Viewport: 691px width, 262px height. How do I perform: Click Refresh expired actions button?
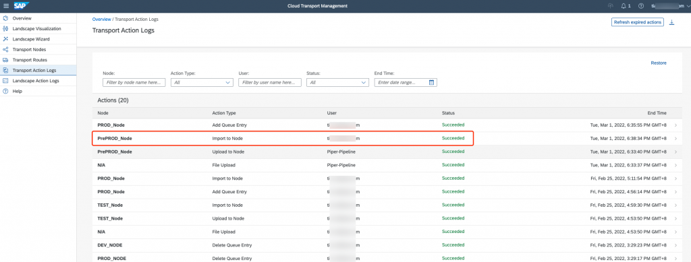(637, 22)
